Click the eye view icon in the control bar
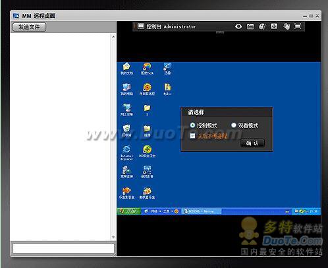Image resolution: width=328 pixels, height=268 pixels. pos(238,26)
